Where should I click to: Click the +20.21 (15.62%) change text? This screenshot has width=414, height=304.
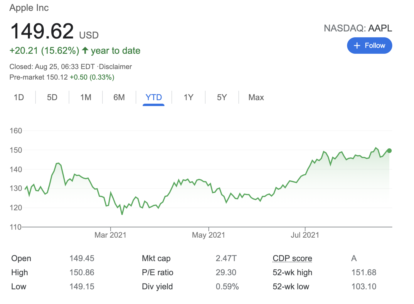pos(44,51)
